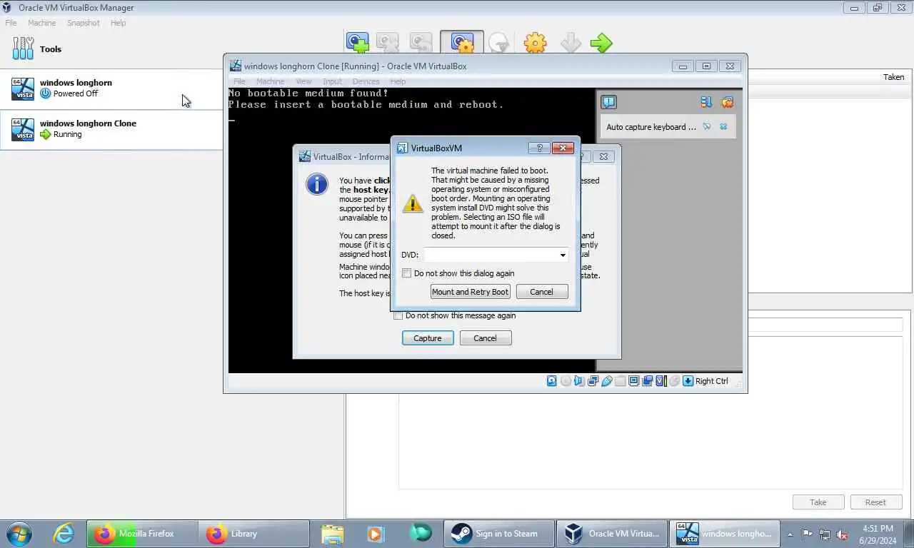Check 'Do not show this dialog again'

tap(407, 273)
